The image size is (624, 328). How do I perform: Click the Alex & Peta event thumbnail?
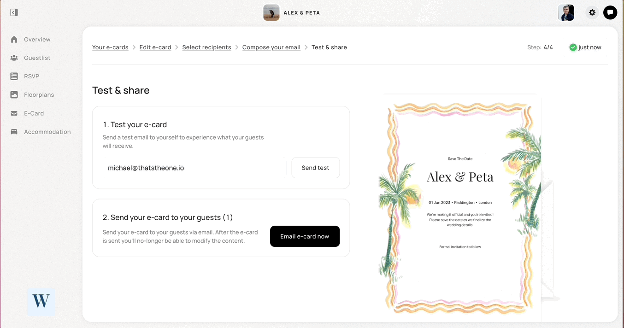coord(271,12)
